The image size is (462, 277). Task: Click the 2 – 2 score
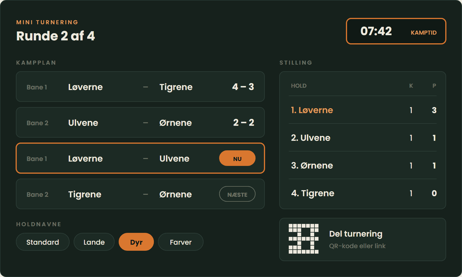tap(244, 123)
